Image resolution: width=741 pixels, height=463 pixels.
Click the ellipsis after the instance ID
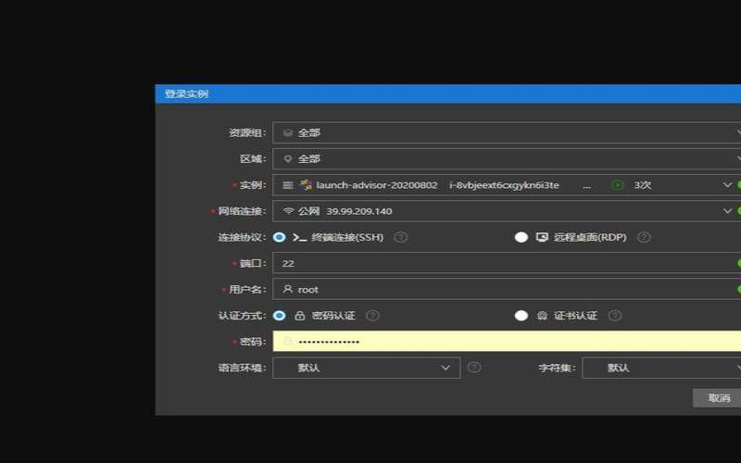point(586,188)
